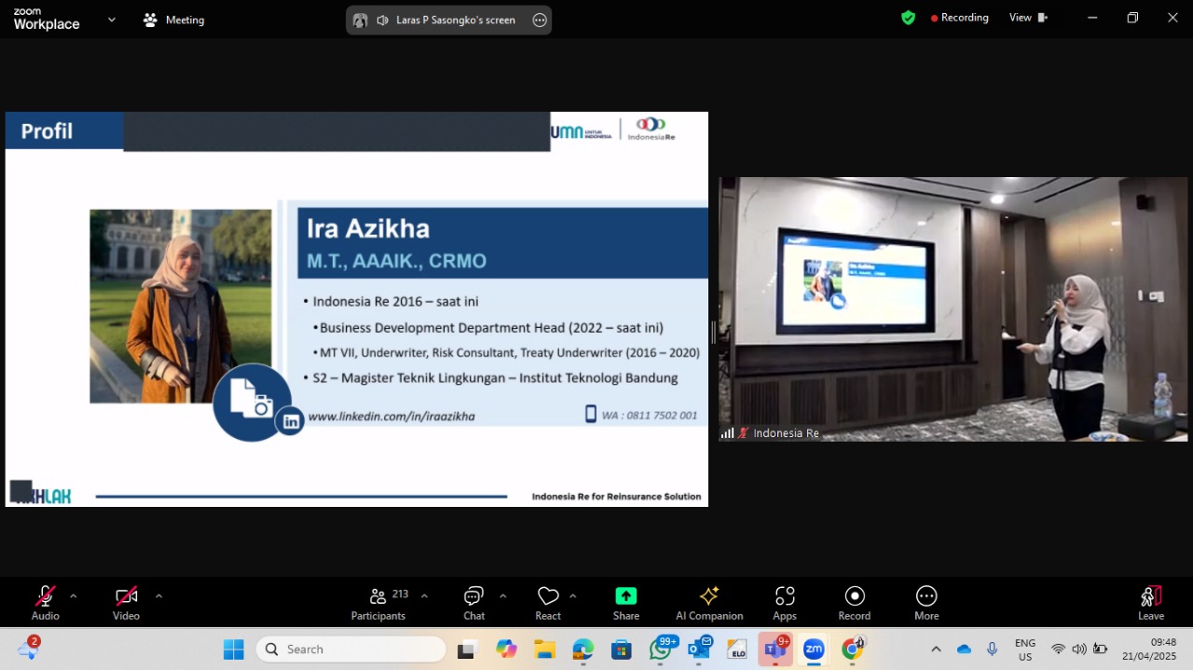Viewport: 1193px width, 670px height.
Task: Click the Windows taskbar Search box
Action: point(351,649)
